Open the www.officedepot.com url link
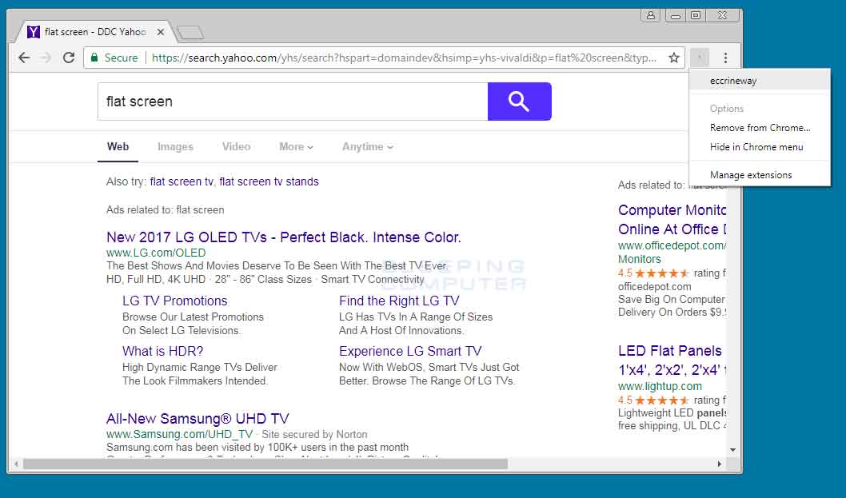Image resolution: width=846 pixels, height=498 pixels. (672, 245)
